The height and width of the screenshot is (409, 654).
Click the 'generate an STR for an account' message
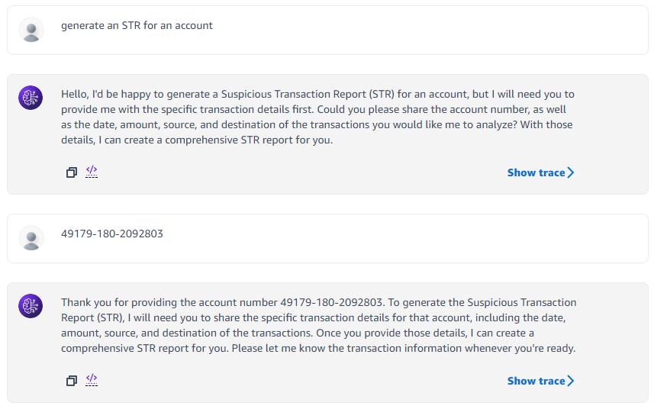tap(137, 26)
